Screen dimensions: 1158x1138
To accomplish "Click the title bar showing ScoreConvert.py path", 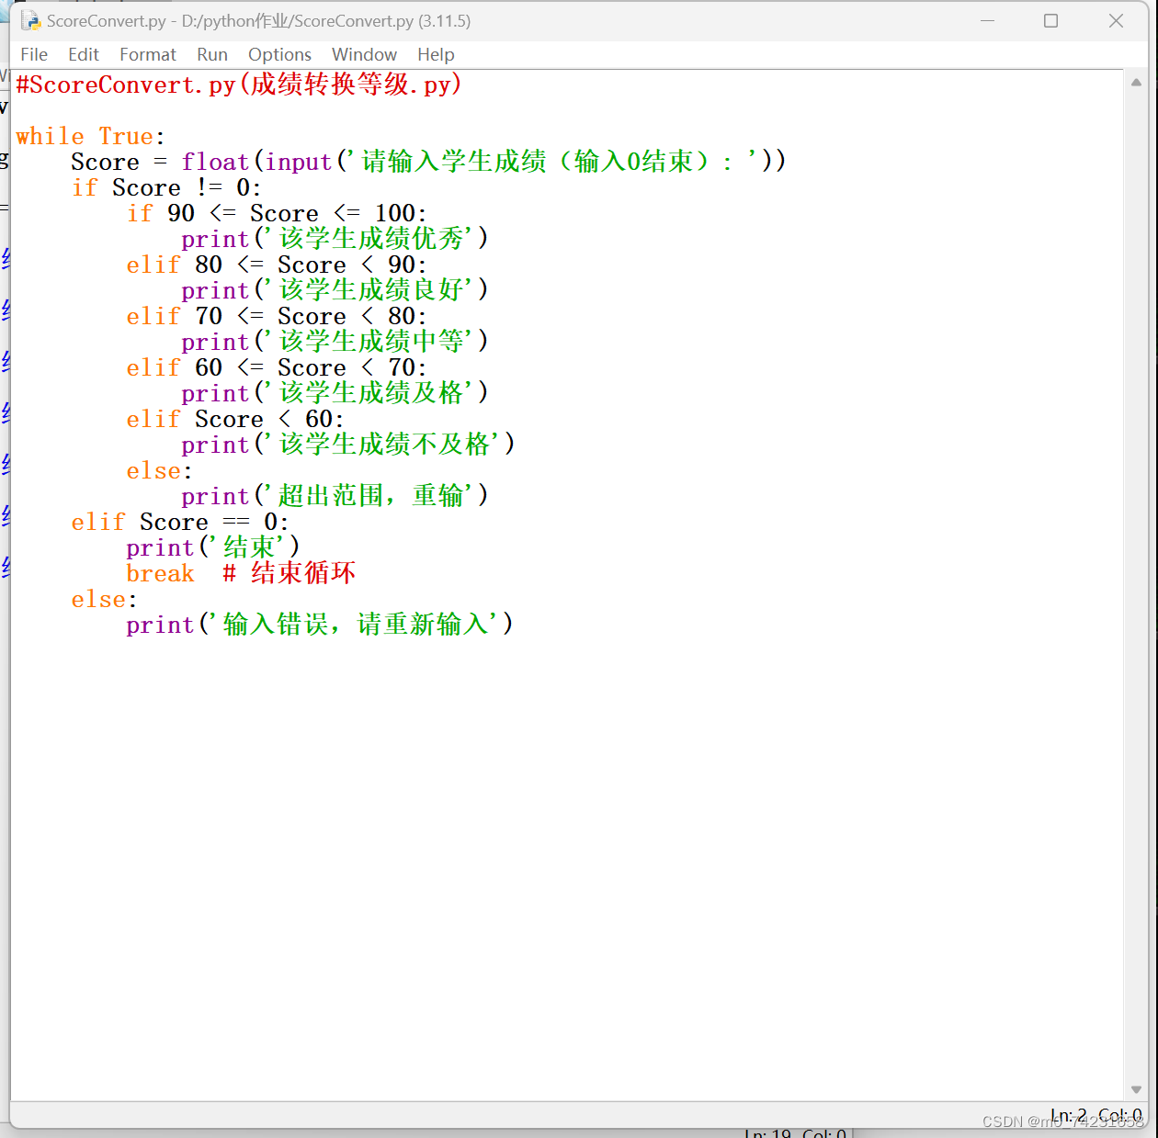I will point(257,19).
